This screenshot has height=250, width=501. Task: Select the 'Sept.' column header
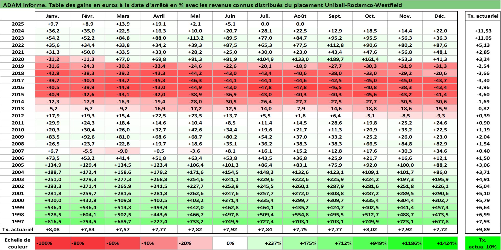click(x=335, y=16)
